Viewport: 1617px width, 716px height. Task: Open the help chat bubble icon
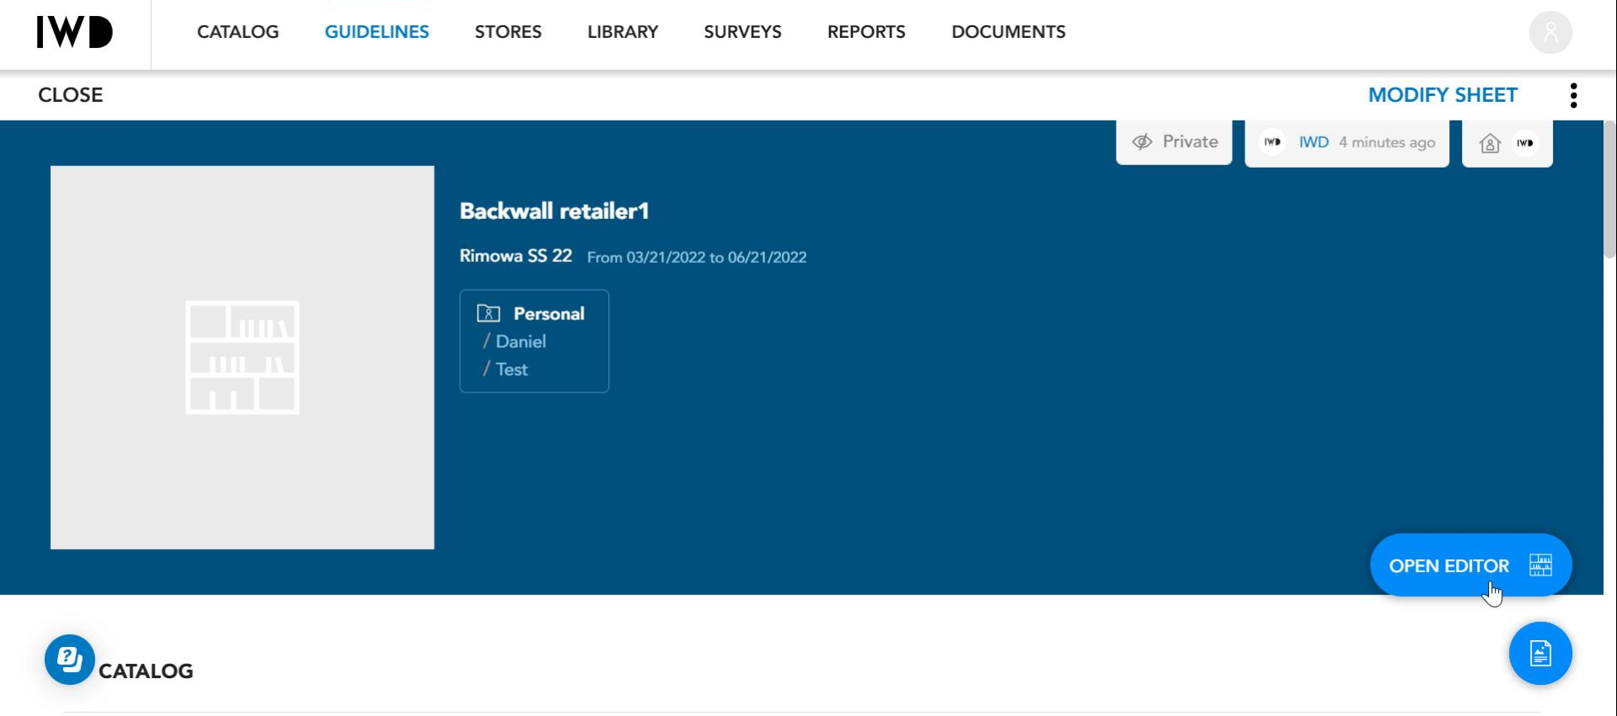click(70, 660)
